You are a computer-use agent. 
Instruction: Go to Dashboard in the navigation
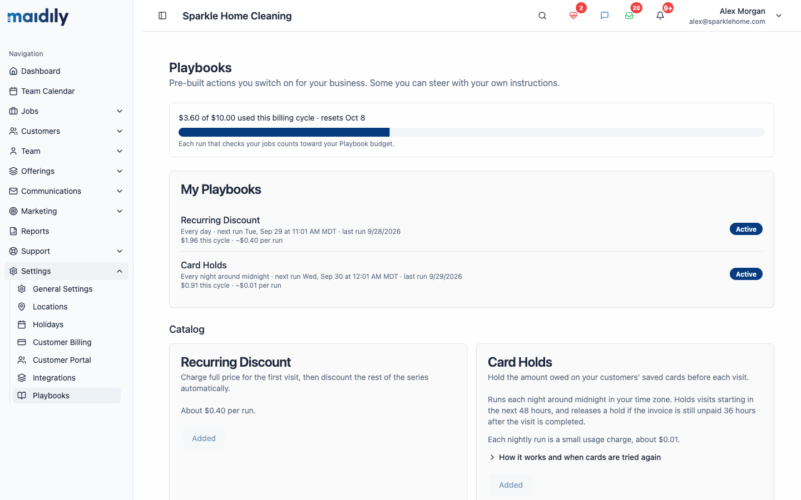tap(66, 71)
